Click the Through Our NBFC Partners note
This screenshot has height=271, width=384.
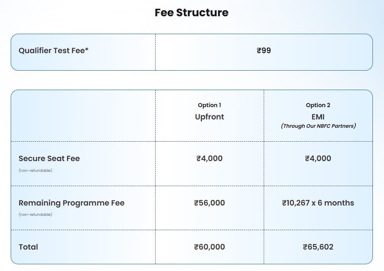pos(318,126)
